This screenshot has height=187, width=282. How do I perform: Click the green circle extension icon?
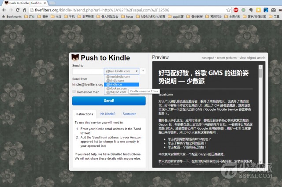[243, 10]
